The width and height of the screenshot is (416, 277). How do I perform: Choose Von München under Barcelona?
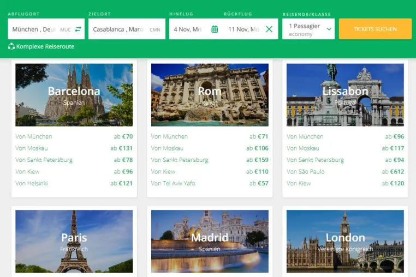pyautogui.click(x=34, y=136)
